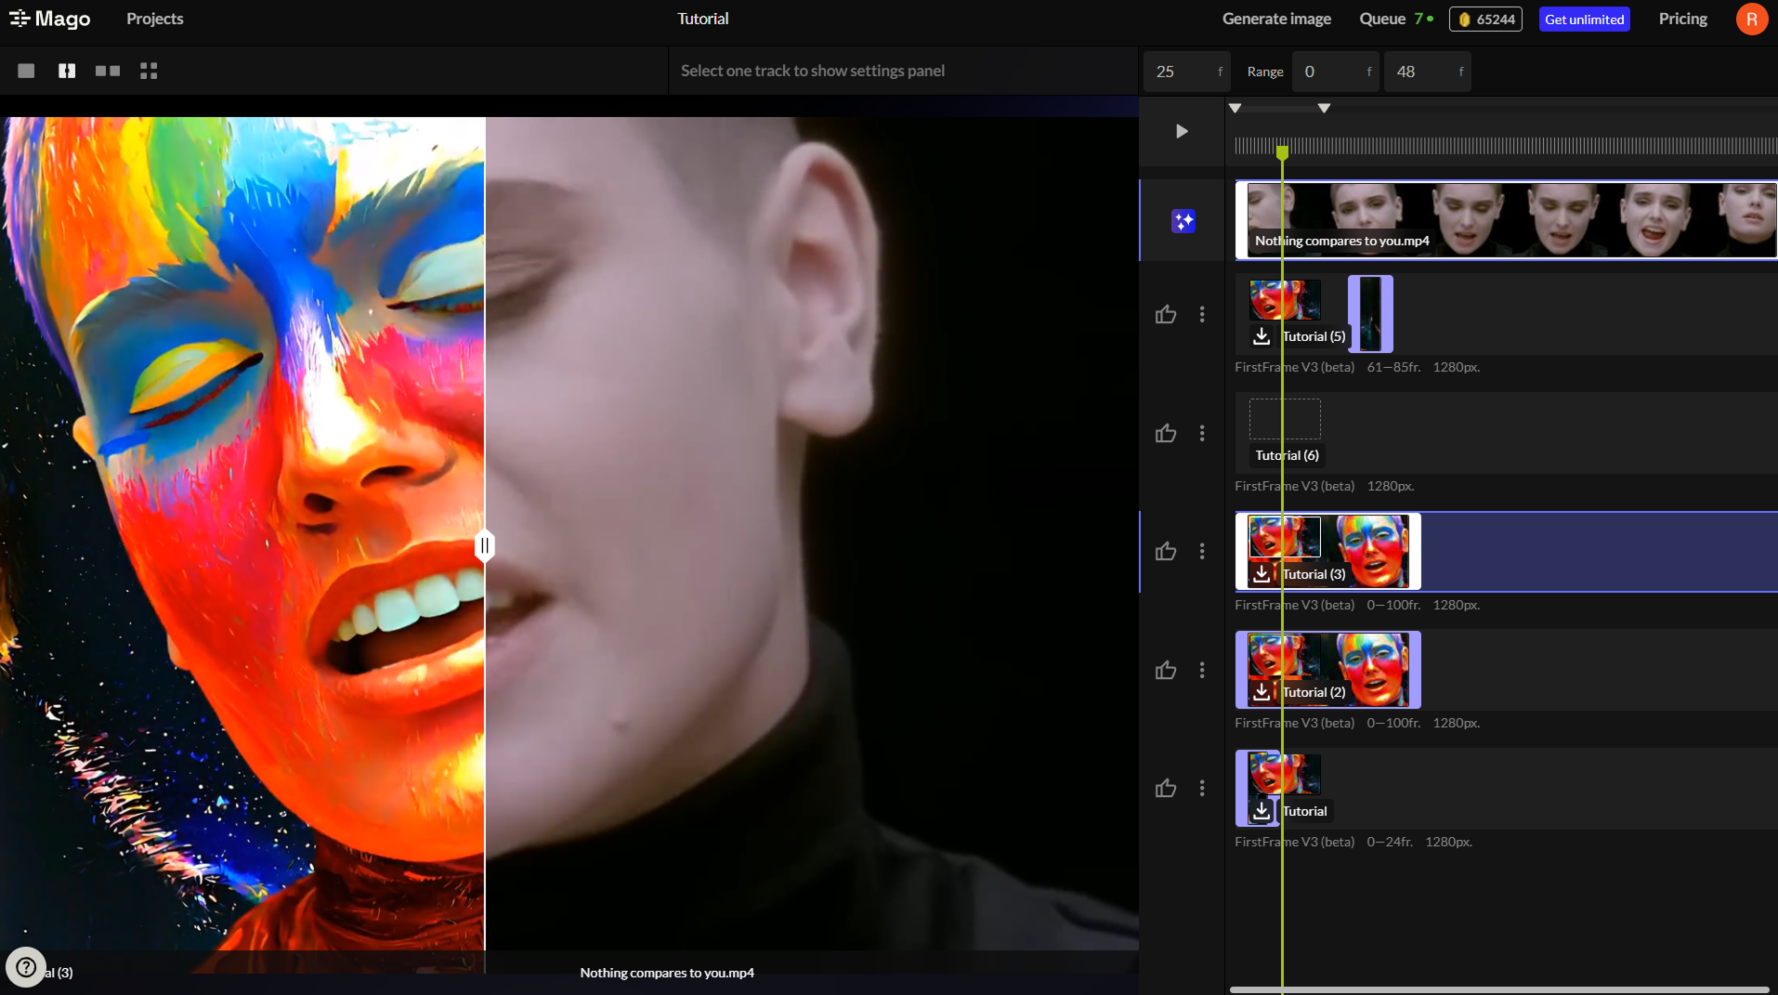This screenshot has height=995, width=1778.
Task: Like the Tutorial (3) track
Action: coord(1166,551)
